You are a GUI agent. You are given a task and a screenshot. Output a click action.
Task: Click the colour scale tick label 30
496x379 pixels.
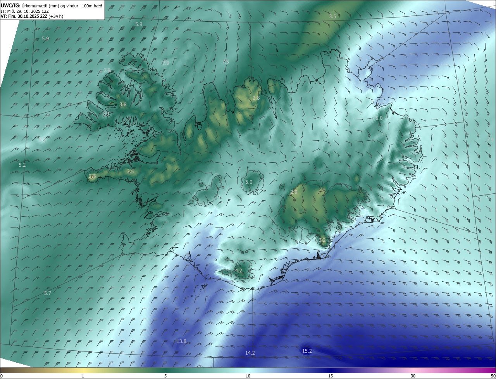[413, 376]
